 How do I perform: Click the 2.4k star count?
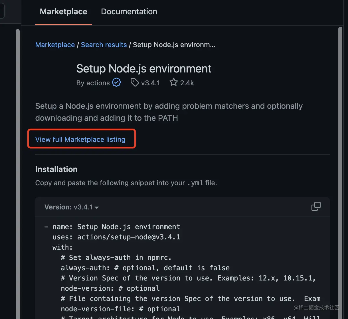coord(187,83)
